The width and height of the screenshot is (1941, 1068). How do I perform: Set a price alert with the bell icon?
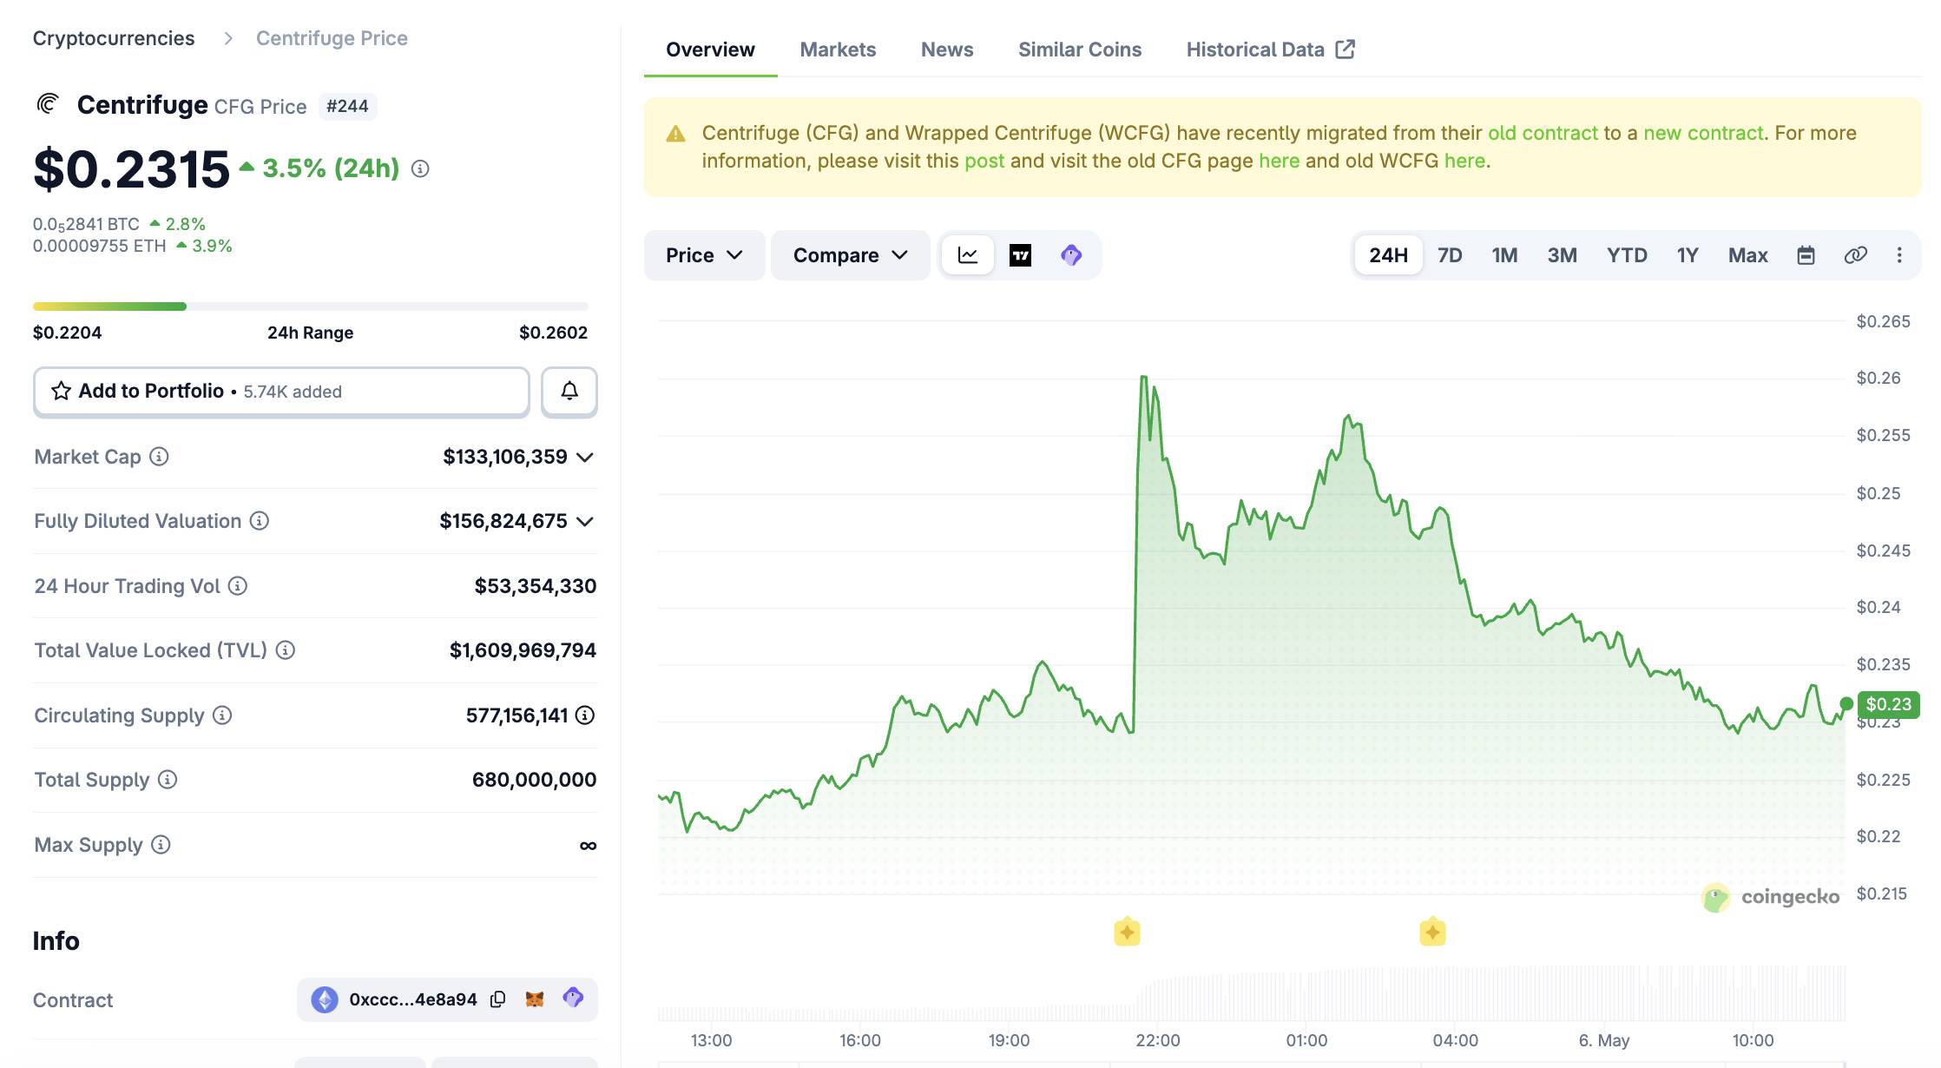(569, 392)
